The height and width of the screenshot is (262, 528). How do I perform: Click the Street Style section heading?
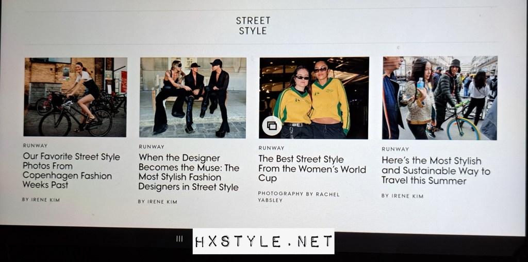(x=253, y=26)
